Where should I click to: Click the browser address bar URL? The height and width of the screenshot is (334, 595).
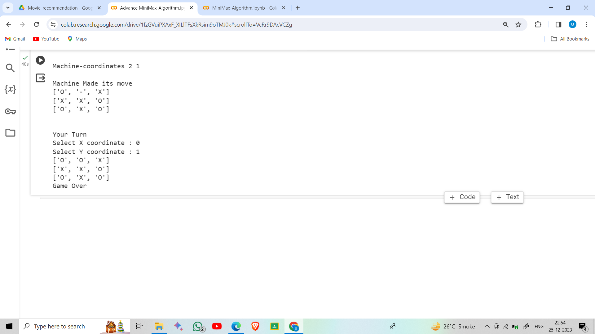click(177, 24)
